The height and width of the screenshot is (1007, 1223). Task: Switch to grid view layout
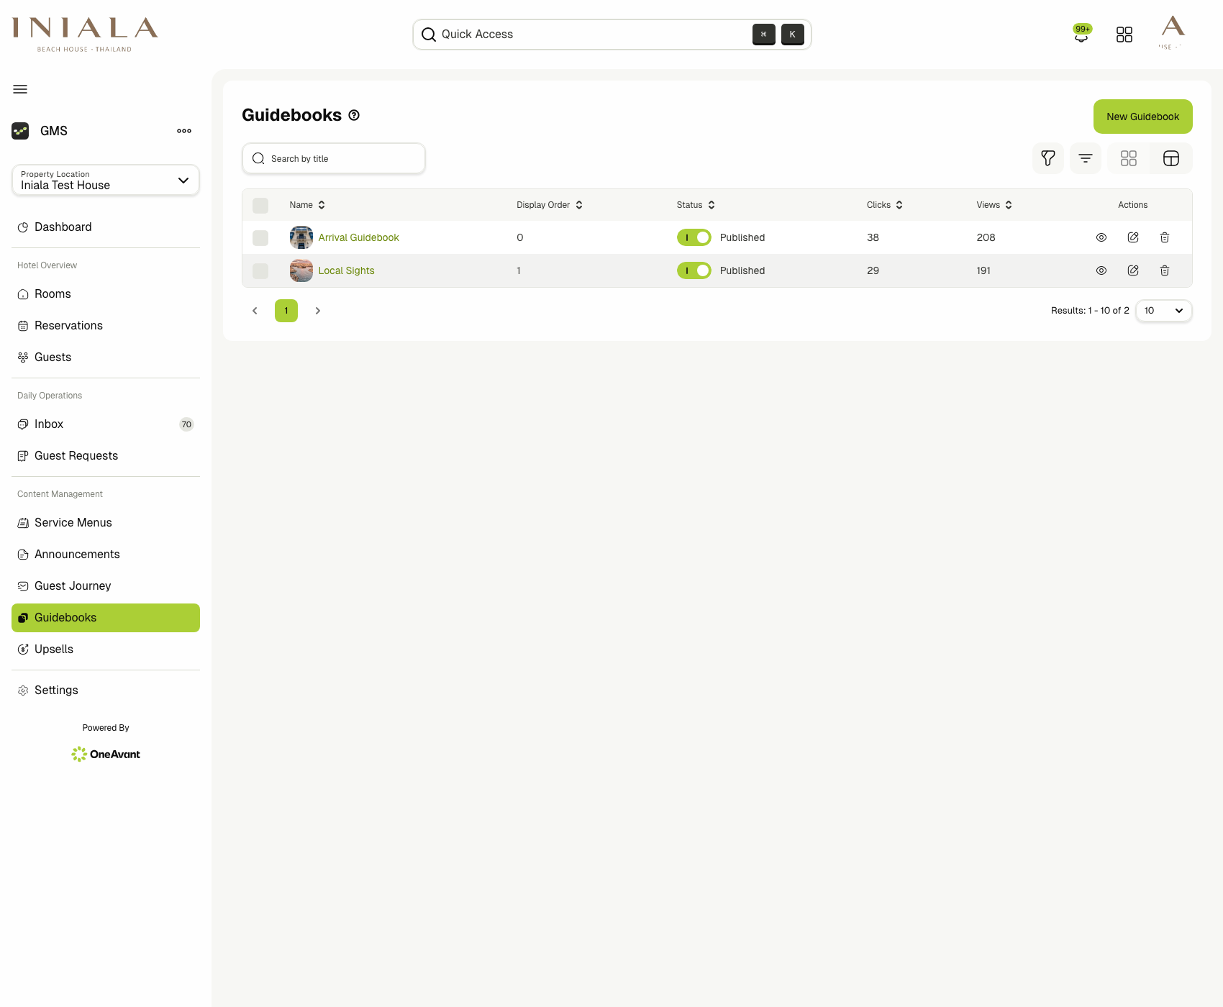click(x=1128, y=158)
